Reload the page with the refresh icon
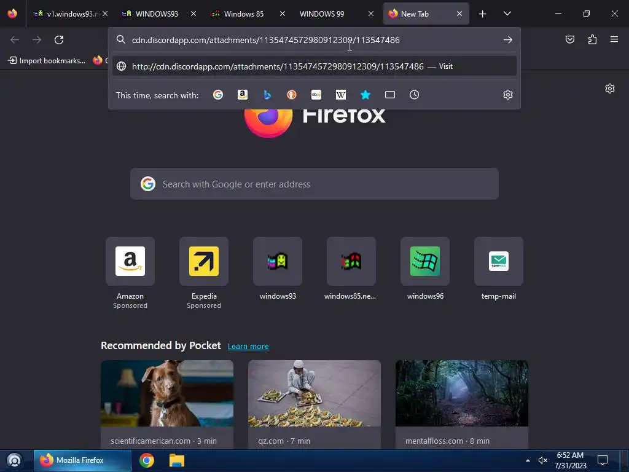This screenshot has height=472, width=629. [x=59, y=40]
